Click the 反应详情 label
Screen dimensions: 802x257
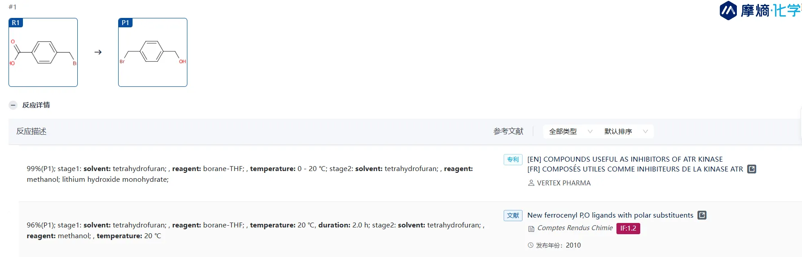(x=36, y=105)
